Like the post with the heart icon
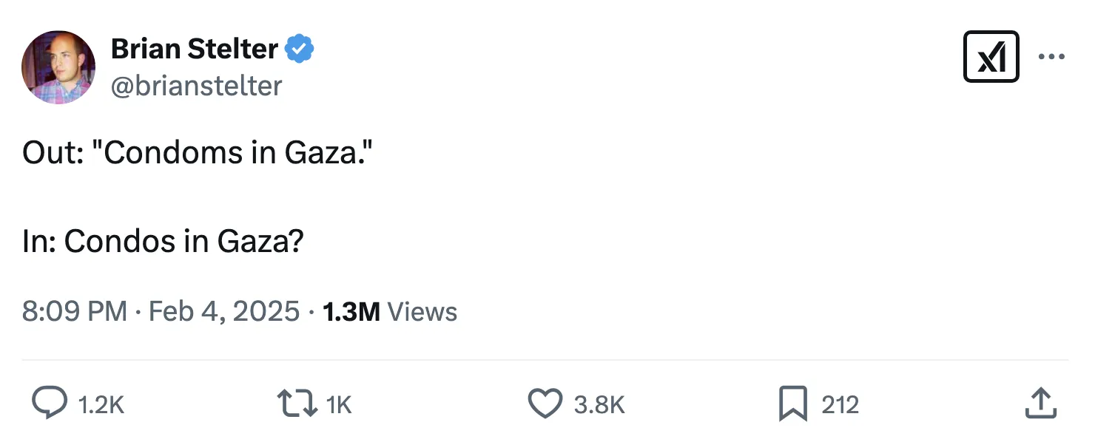This screenshot has height=442, width=1095. pos(545,404)
